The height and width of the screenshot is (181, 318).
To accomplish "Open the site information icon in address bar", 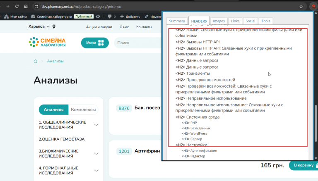I will click(x=36, y=7).
